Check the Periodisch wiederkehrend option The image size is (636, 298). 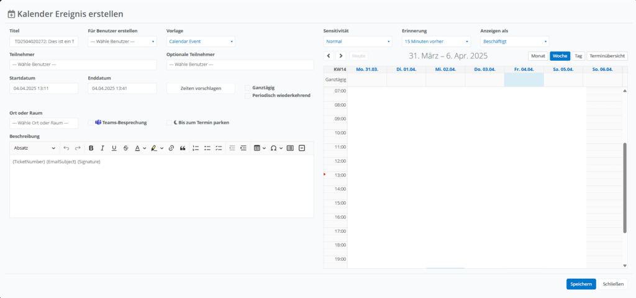[248, 96]
